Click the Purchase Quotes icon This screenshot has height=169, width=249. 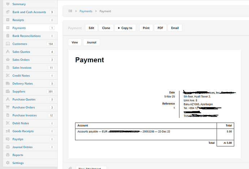(8, 99)
